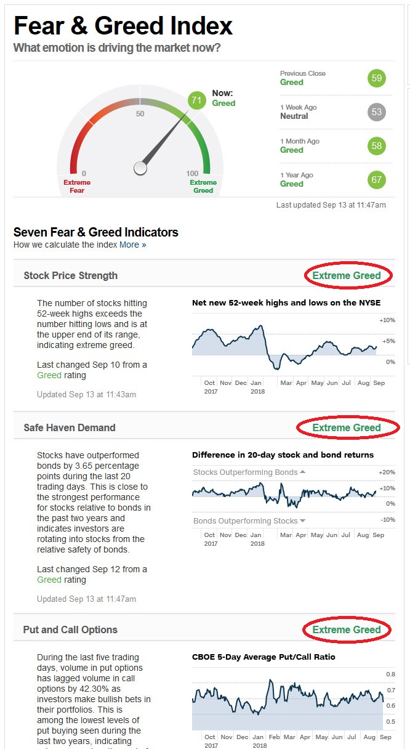Viewport: 410px width, 749px height.
Task: Click the Greed link under Stock Price Strength
Action: (49, 375)
